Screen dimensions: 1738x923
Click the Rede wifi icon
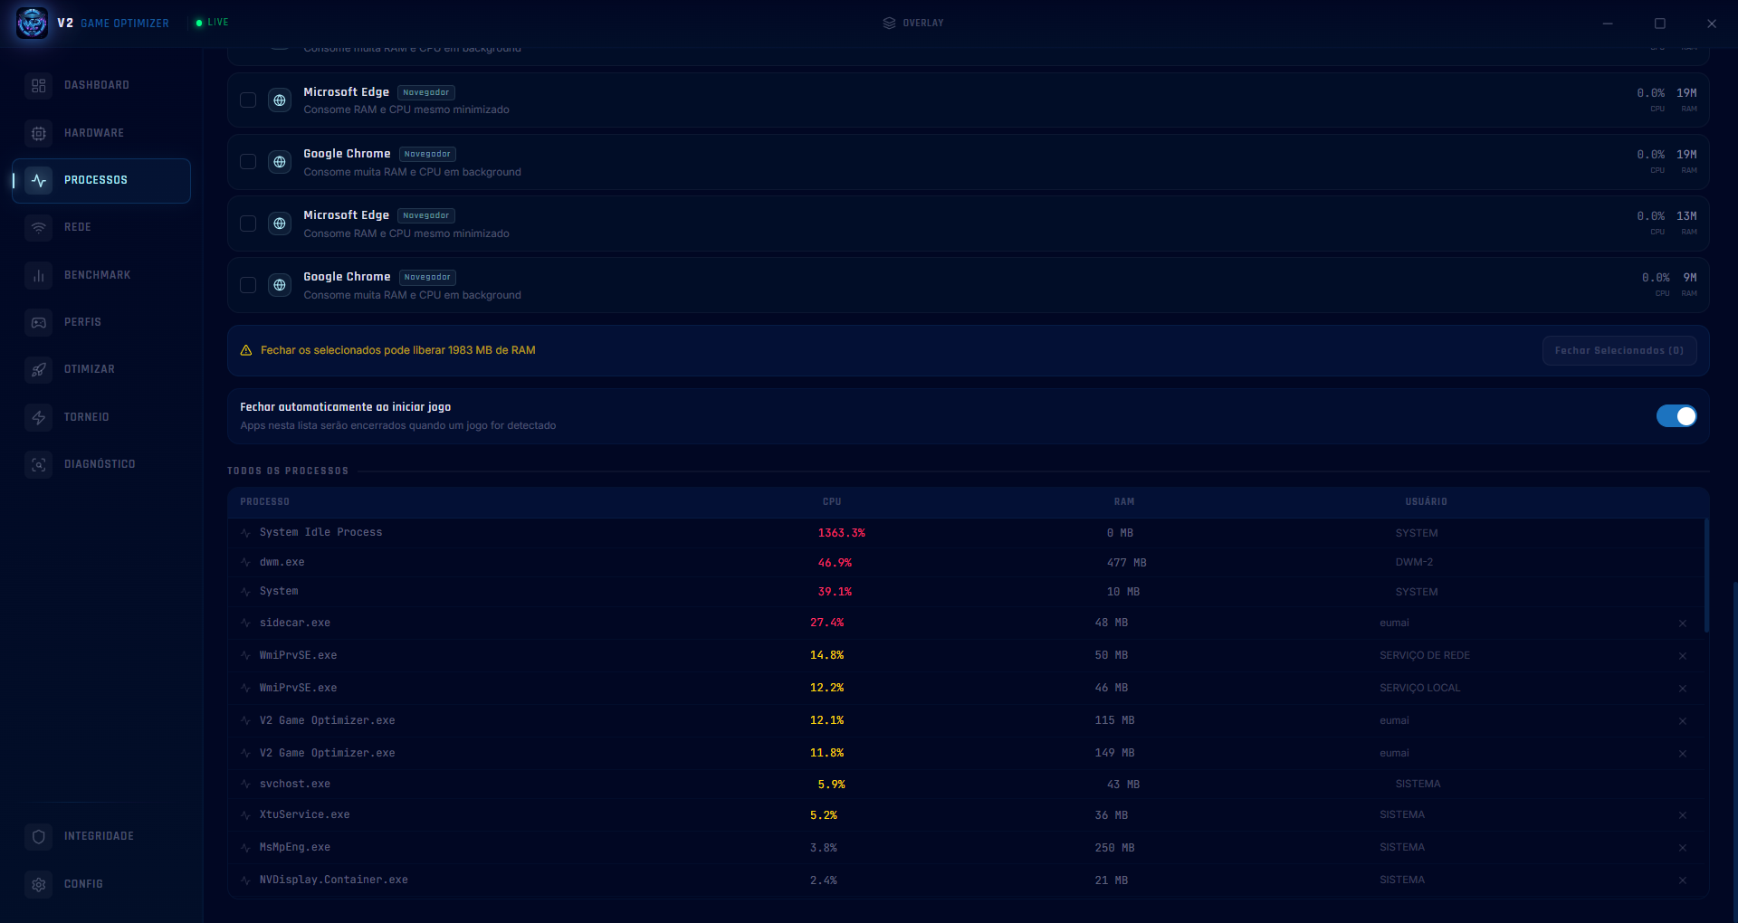click(38, 227)
